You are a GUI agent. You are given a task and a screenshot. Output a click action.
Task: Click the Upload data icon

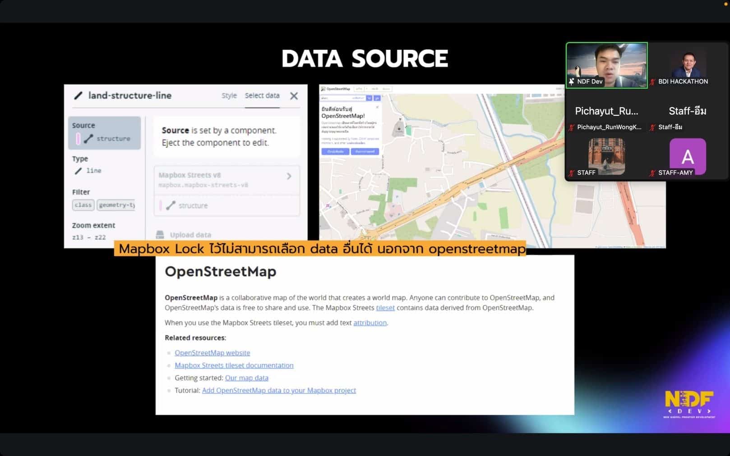(x=160, y=235)
